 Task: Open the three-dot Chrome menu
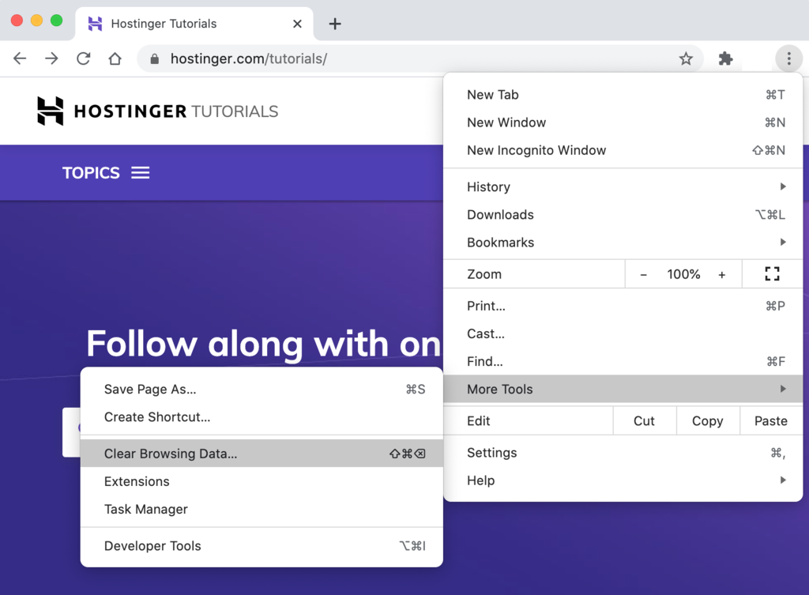(x=788, y=58)
